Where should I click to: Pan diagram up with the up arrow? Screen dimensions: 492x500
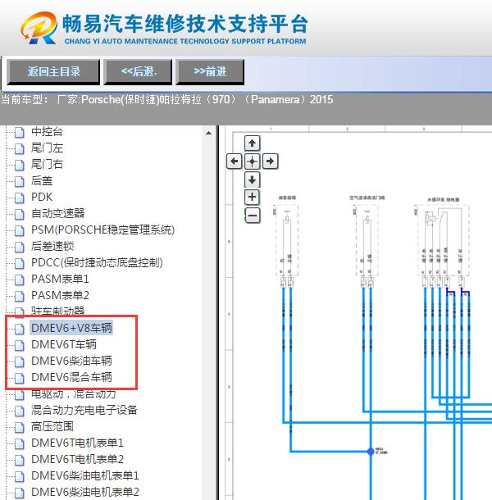(x=252, y=143)
